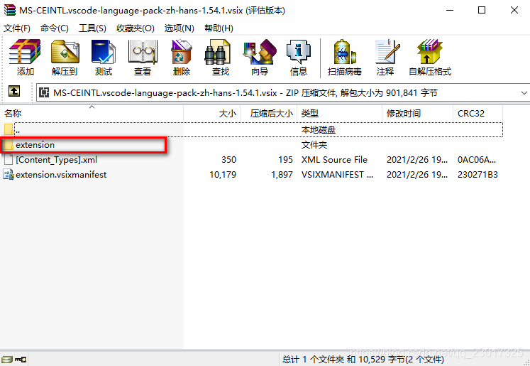Viewport: 530px width, 366px height.
Task: Click size value 10,179
Action: 223,175
